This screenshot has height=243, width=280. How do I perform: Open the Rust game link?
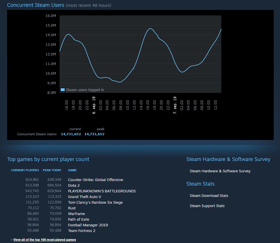tap(72, 208)
